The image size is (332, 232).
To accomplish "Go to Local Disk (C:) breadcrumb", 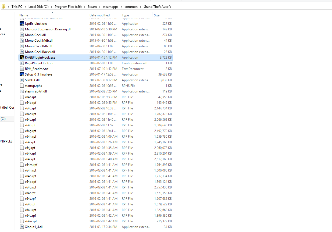I will (38, 7).
